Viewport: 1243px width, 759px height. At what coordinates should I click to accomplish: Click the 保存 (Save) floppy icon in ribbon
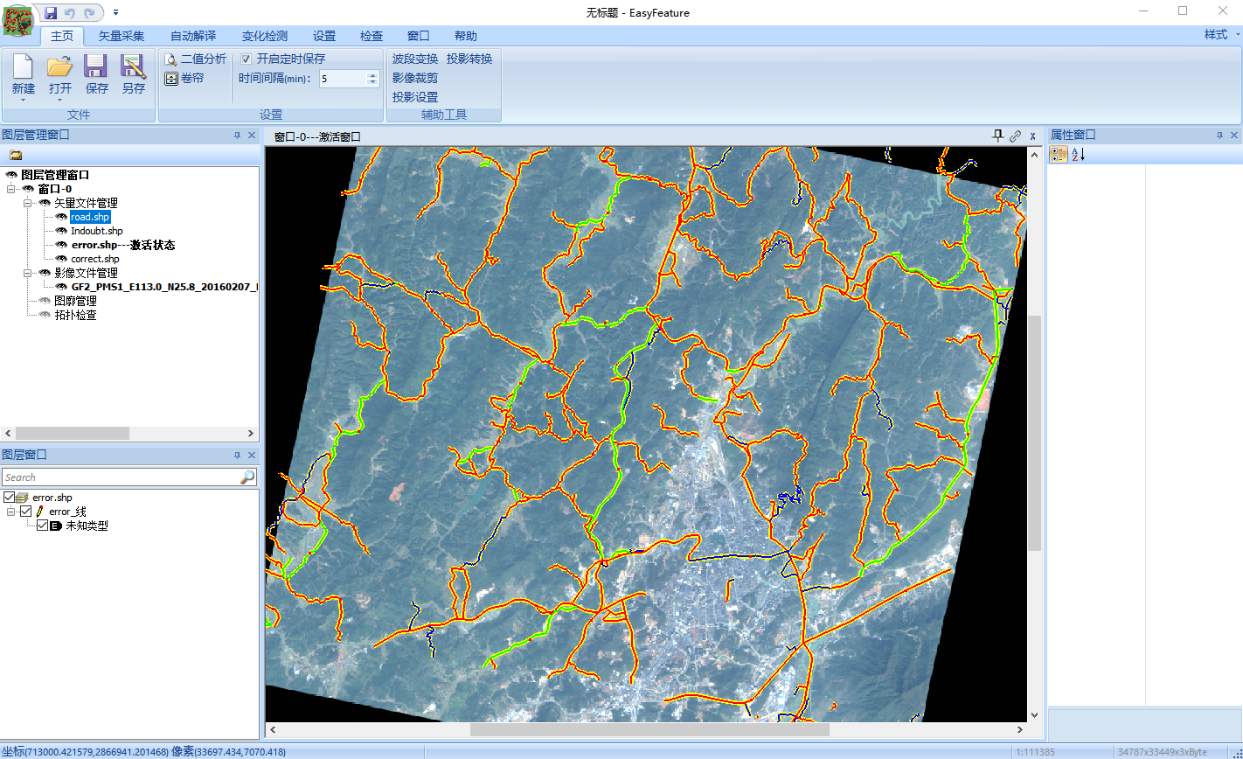(96, 67)
